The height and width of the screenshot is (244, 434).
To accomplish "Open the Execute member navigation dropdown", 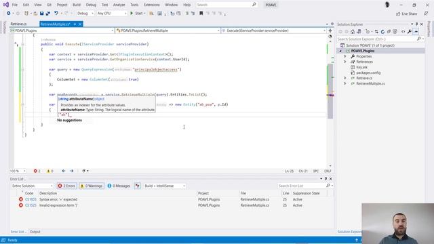I will (x=274, y=30).
